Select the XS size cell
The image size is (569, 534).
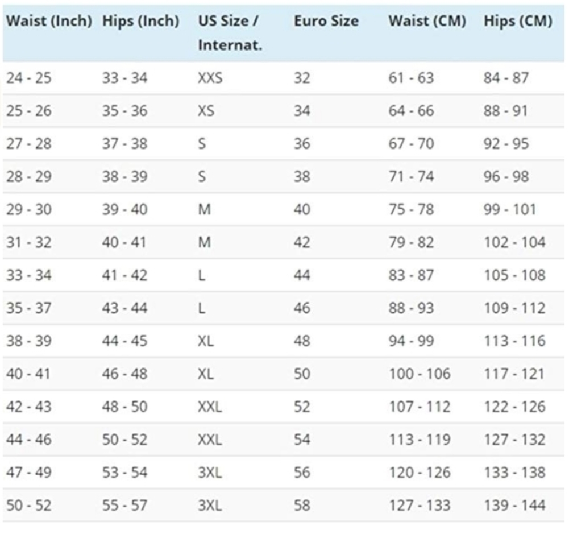206,111
